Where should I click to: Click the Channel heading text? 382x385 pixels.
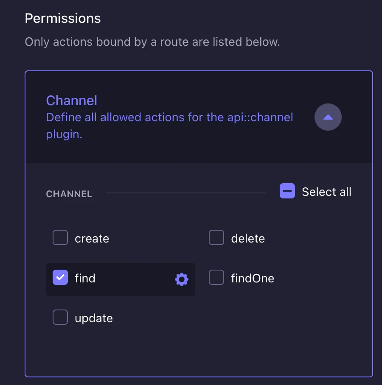click(x=71, y=100)
